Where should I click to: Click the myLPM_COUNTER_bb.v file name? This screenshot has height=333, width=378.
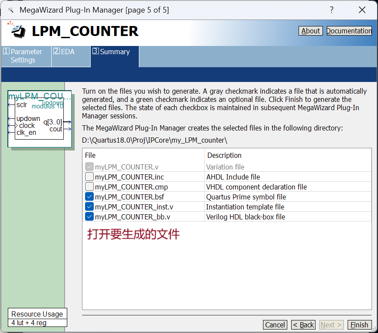tap(133, 217)
